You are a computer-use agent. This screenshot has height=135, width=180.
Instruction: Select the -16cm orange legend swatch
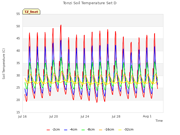tap(101, 130)
